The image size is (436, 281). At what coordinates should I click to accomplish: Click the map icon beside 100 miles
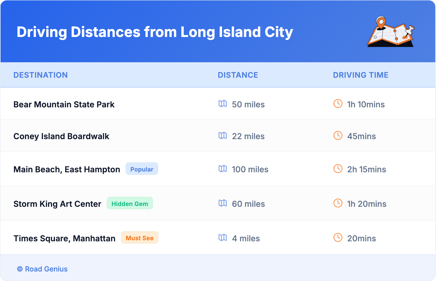(x=223, y=169)
